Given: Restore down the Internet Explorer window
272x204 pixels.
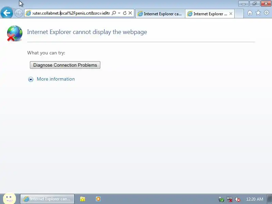Looking at the screenshot, I should tap(254, 4).
